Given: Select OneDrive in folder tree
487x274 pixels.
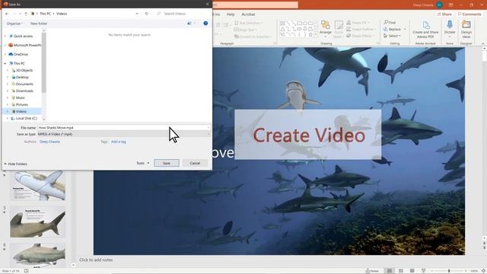Looking at the screenshot, I should coord(21,54).
